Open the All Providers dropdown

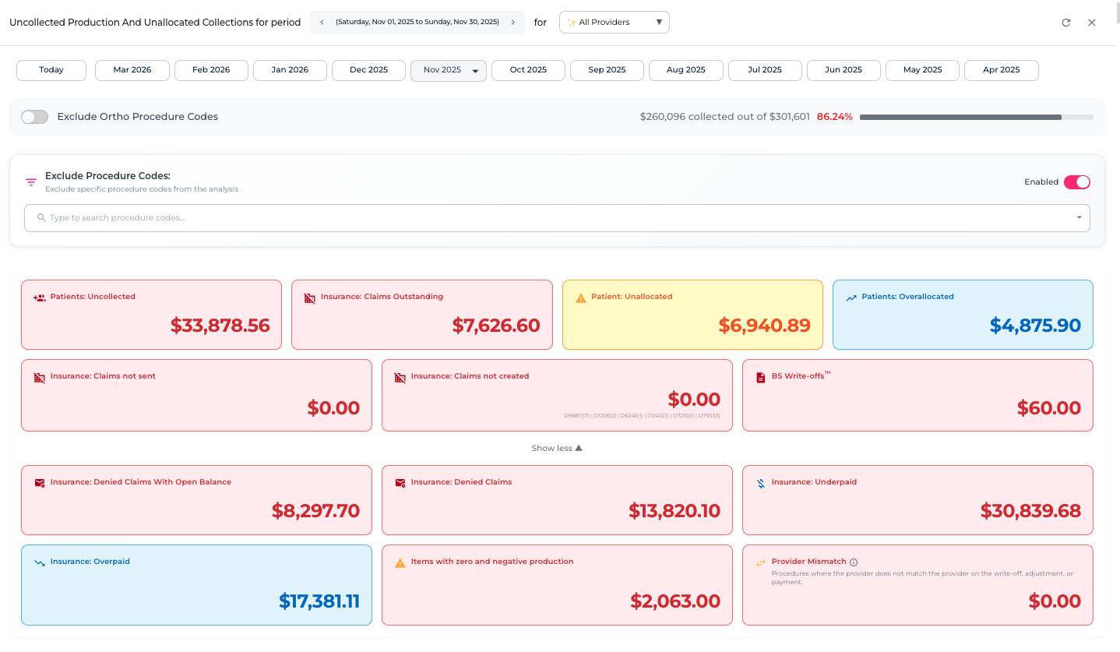coord(614,23)
